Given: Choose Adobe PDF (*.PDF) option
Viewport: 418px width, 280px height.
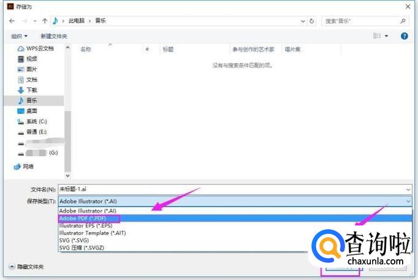Looking at the screenshot, I should click(235, 218).
